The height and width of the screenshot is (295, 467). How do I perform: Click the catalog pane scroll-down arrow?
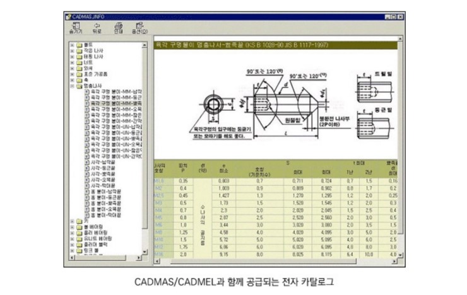[400, 255]
